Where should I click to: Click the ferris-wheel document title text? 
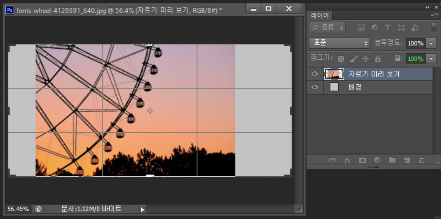[x=120, y=10]
